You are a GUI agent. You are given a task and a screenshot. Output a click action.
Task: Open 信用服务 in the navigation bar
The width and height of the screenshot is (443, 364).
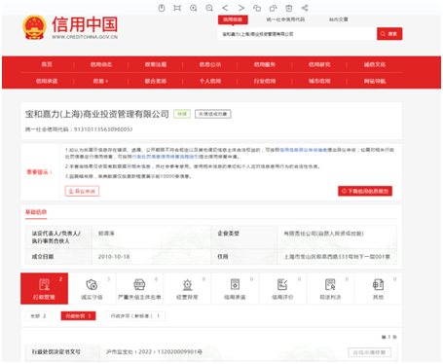pyautogui.click(x=265, y=64)
